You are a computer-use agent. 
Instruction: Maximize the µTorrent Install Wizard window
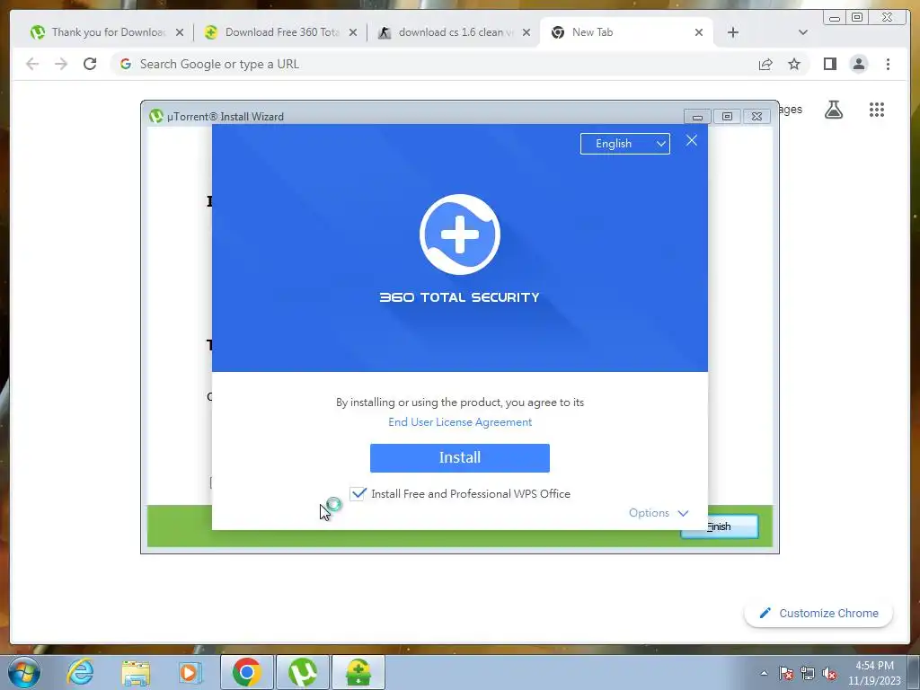[x=727, y=116]
